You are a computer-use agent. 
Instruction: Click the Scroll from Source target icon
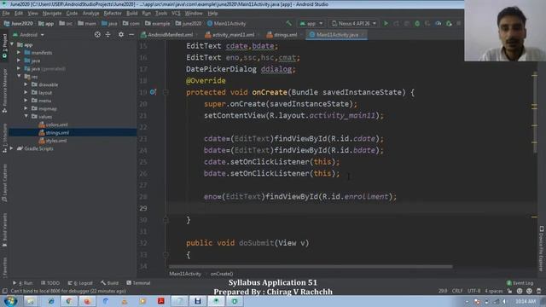[97, 34]
